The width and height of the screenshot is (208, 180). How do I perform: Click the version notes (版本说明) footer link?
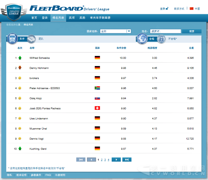click(21, 175)
